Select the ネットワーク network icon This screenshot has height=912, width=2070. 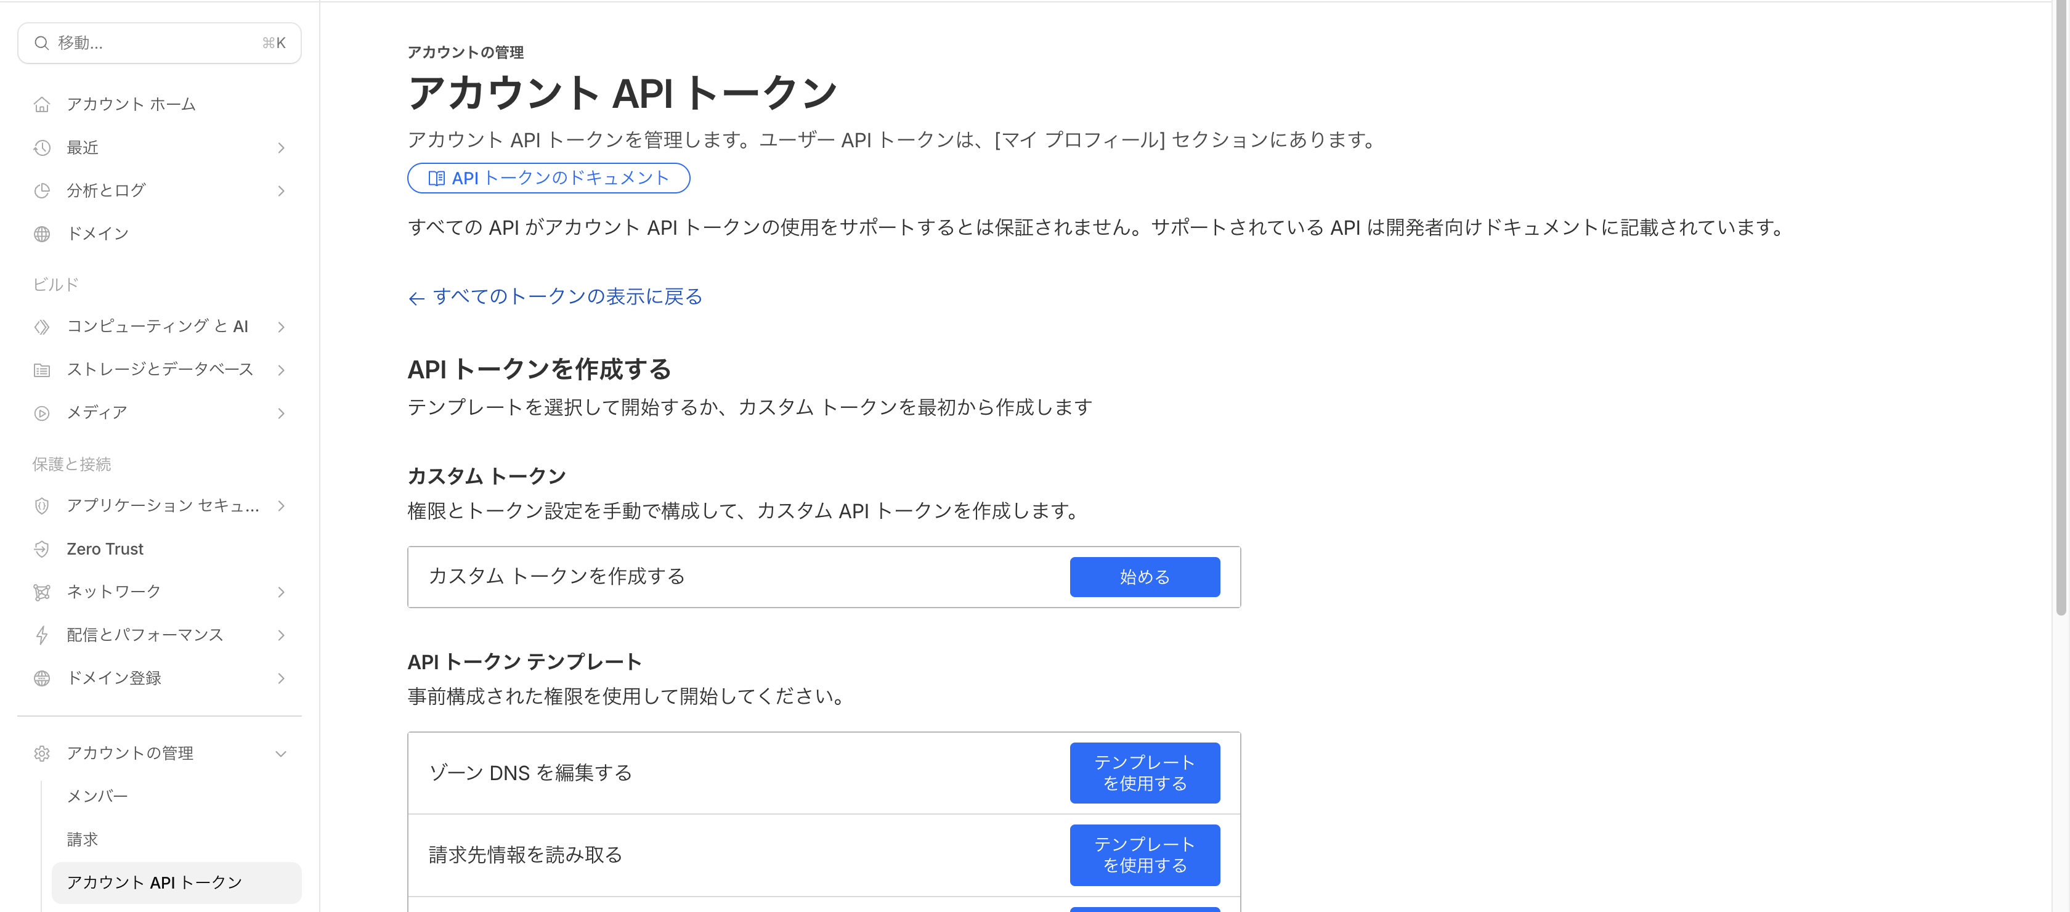[42, 592]
